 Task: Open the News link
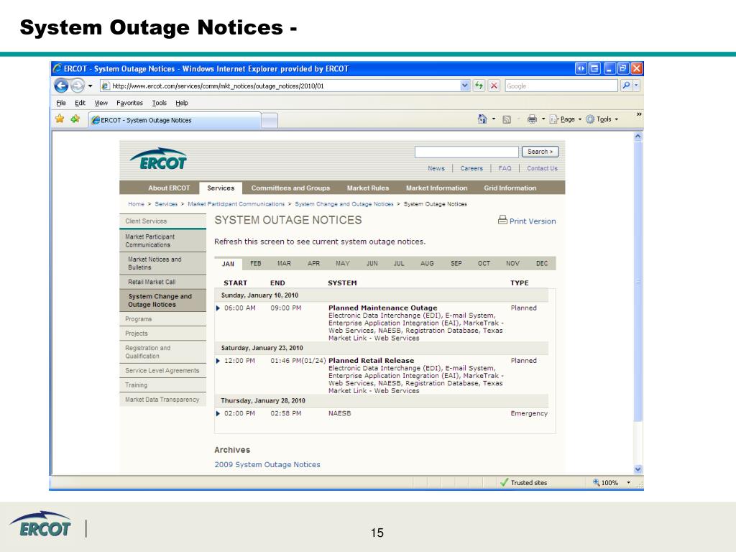pos(436,168)
